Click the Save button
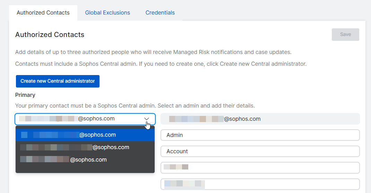The height and width of the screenshot is (193, 371). coord(345,35)
